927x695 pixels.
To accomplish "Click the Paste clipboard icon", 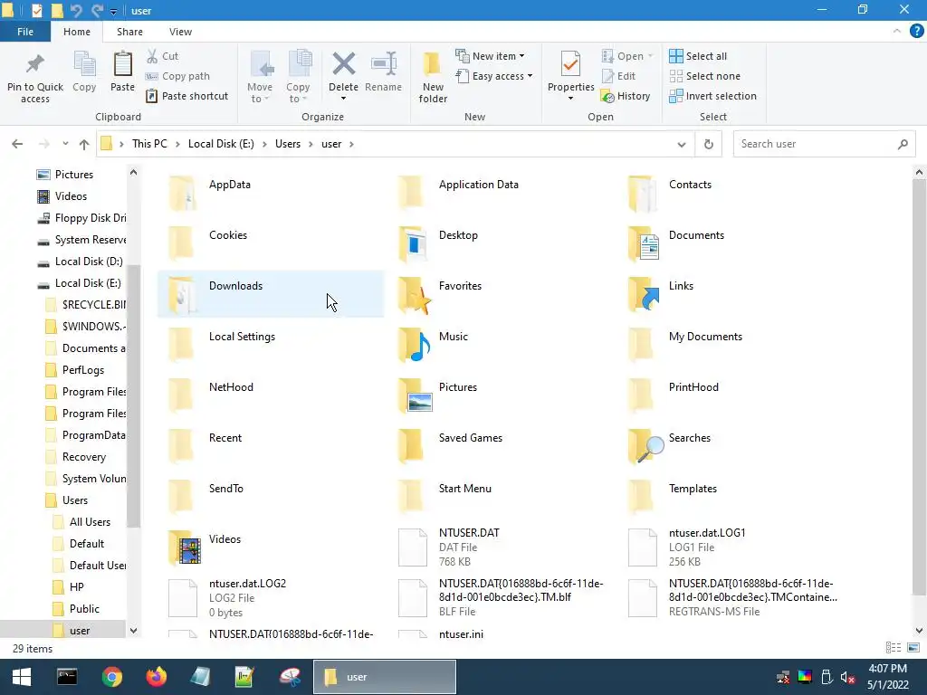I will click(x=122, y=64).
